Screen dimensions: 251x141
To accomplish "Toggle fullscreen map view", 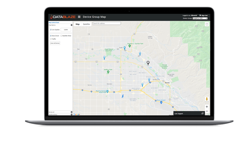I will (x=207, y=24).
